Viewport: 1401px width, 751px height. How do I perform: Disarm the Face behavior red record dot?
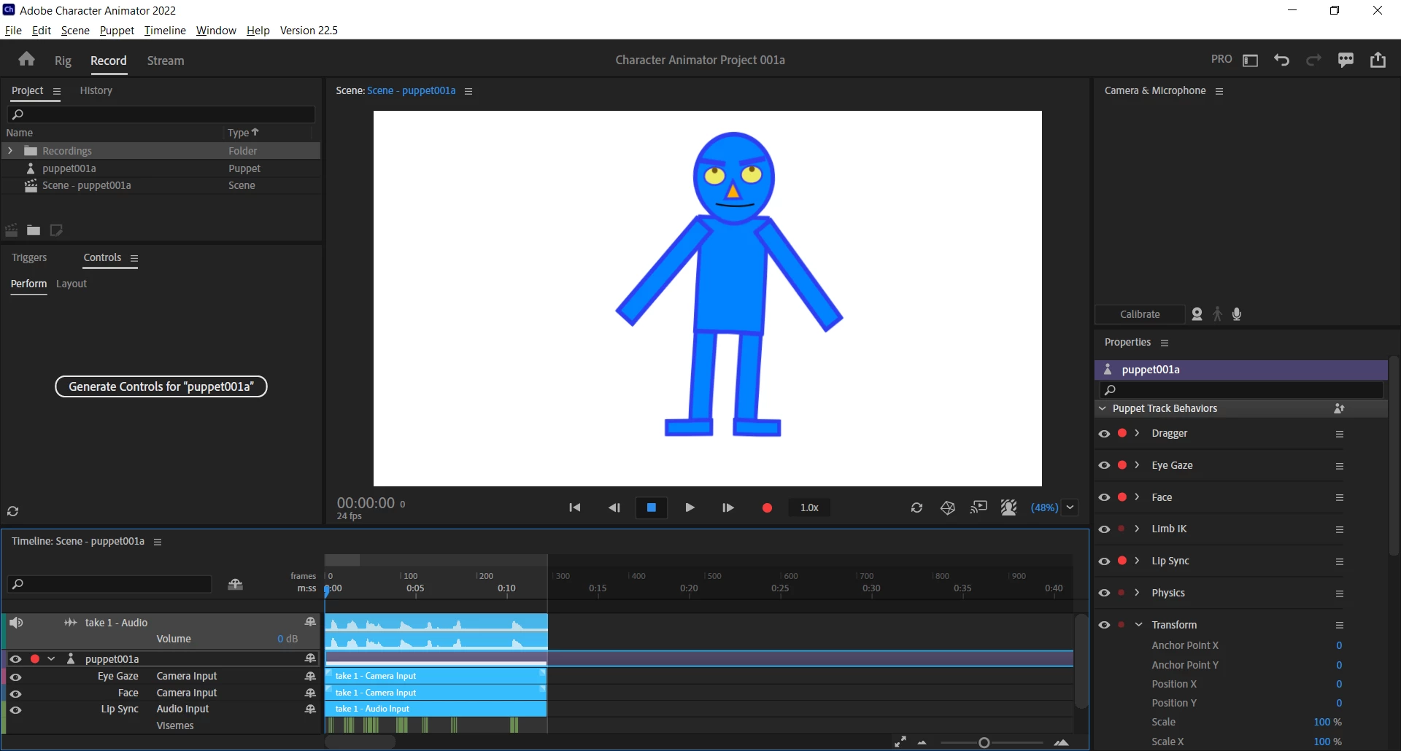[1122, 497]
